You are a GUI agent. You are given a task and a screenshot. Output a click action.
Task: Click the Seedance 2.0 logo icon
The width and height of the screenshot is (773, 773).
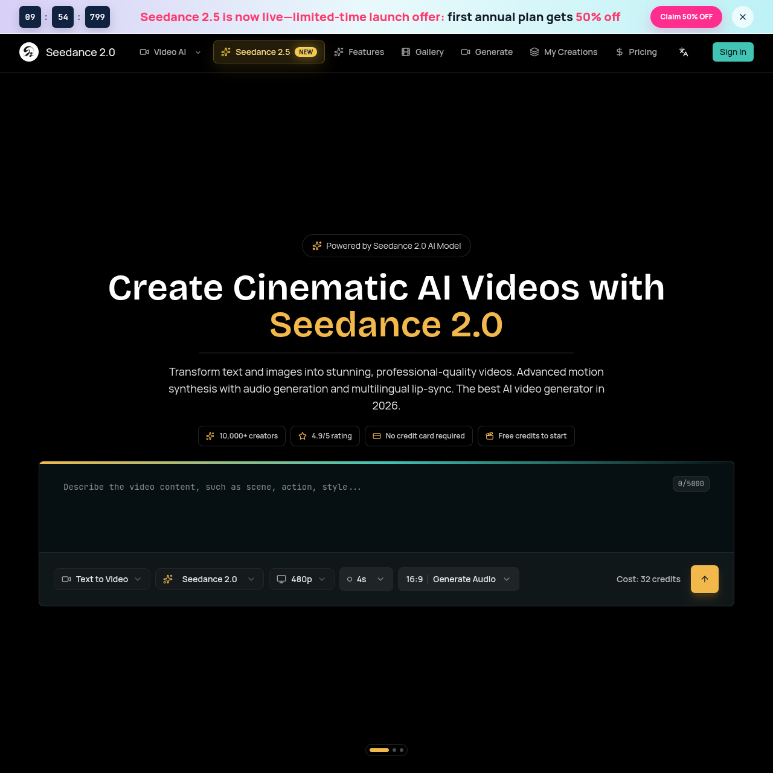29,52
